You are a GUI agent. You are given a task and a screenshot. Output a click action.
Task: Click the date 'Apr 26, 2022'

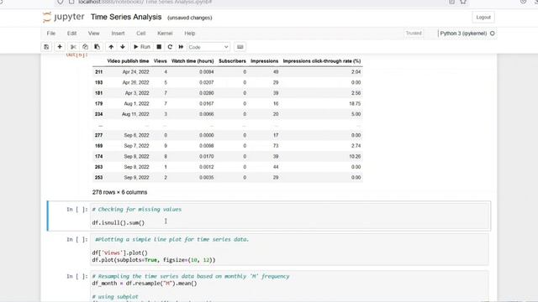click(135, 82)
